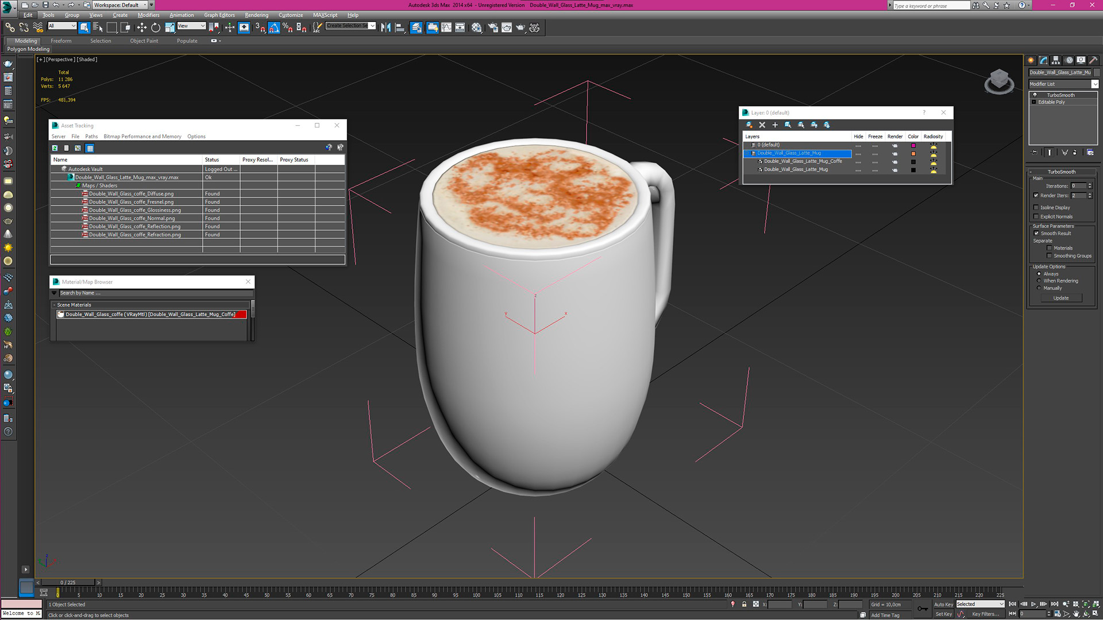Check Separate by Smoothing Groups

pyautogui.click(x=1050, y=256)
